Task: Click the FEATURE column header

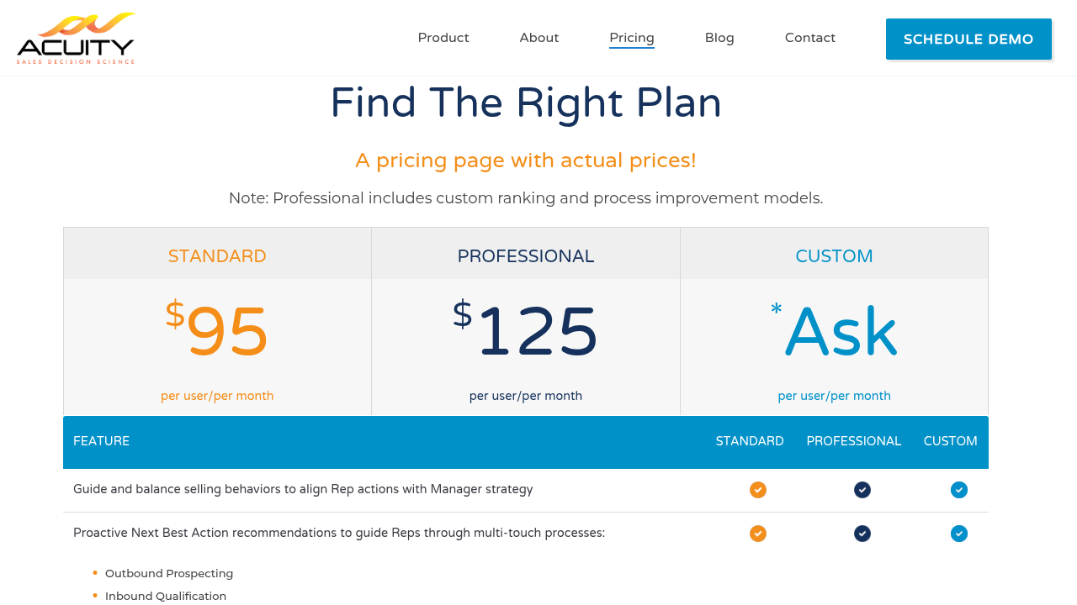Action: click(101, 441)
